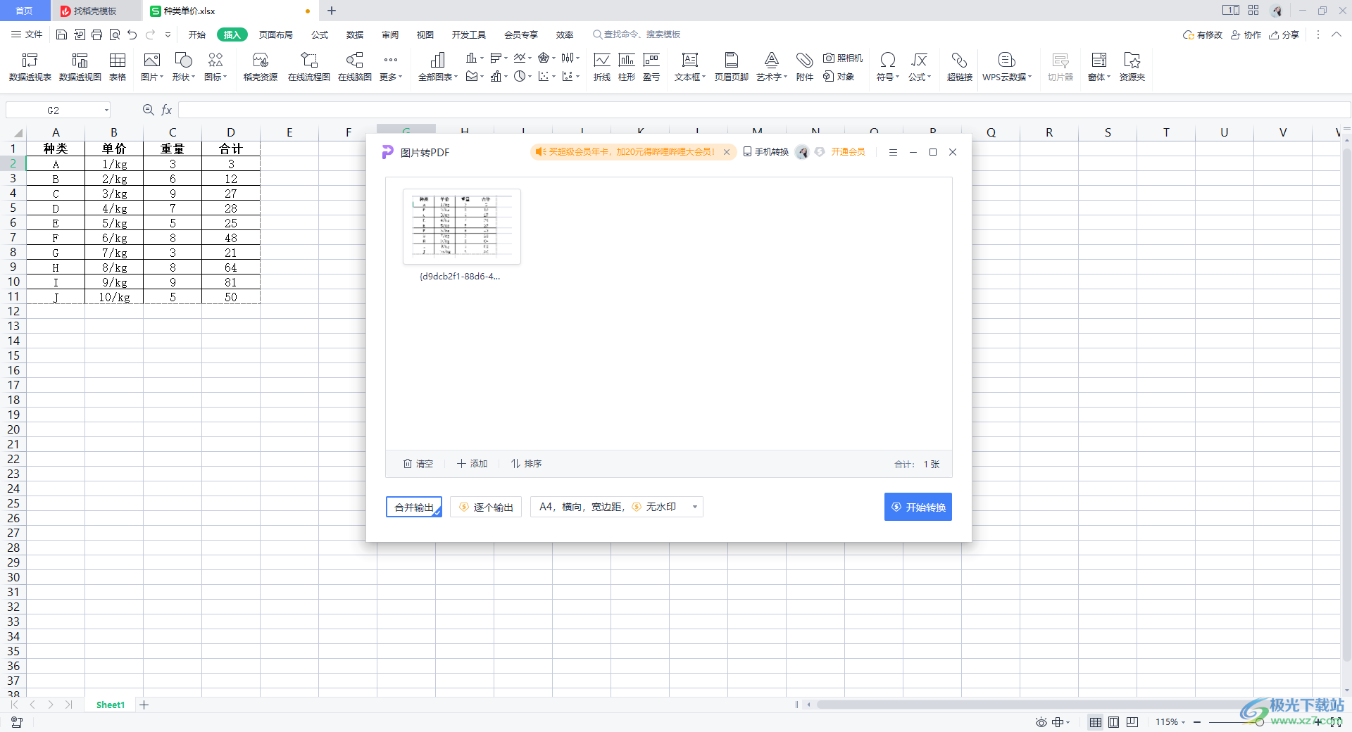Insert a win/loss sparkline (盈亏)
Viewport: 1352px width, 732px height.
pos(651,67)
